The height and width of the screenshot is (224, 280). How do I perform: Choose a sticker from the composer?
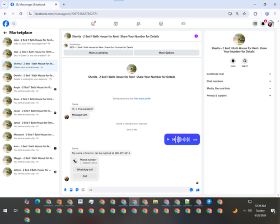pos(77,190)
